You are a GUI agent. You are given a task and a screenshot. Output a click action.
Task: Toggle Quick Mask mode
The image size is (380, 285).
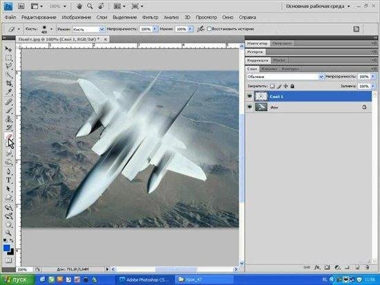click(x=8, y=261)
